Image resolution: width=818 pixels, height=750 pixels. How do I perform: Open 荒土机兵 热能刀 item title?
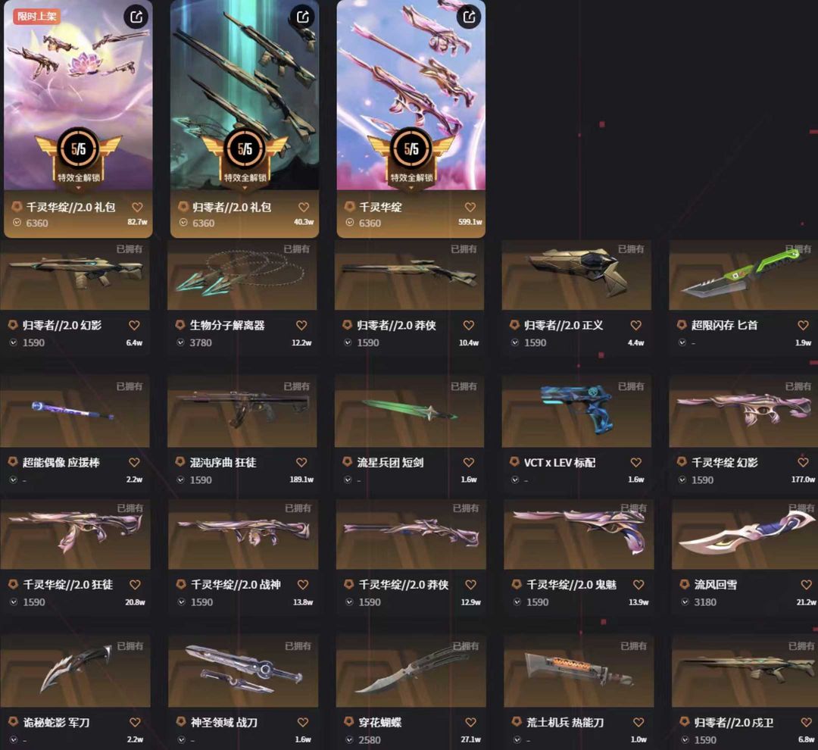pos(566,722)
